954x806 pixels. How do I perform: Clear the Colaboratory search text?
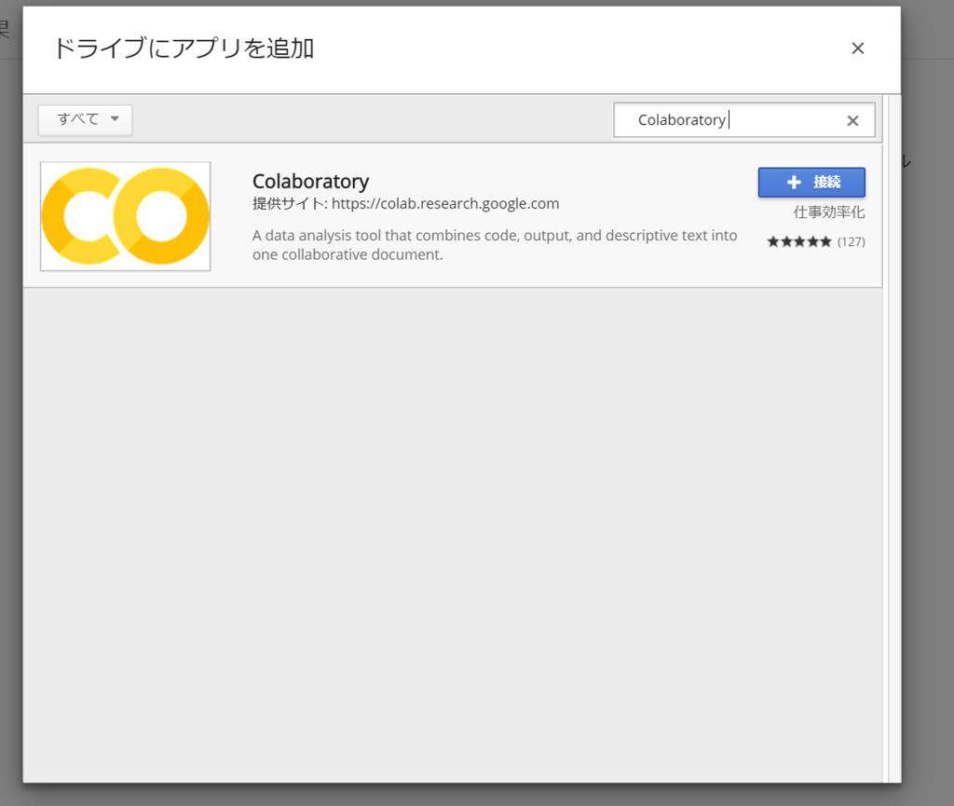coord(852,120)
